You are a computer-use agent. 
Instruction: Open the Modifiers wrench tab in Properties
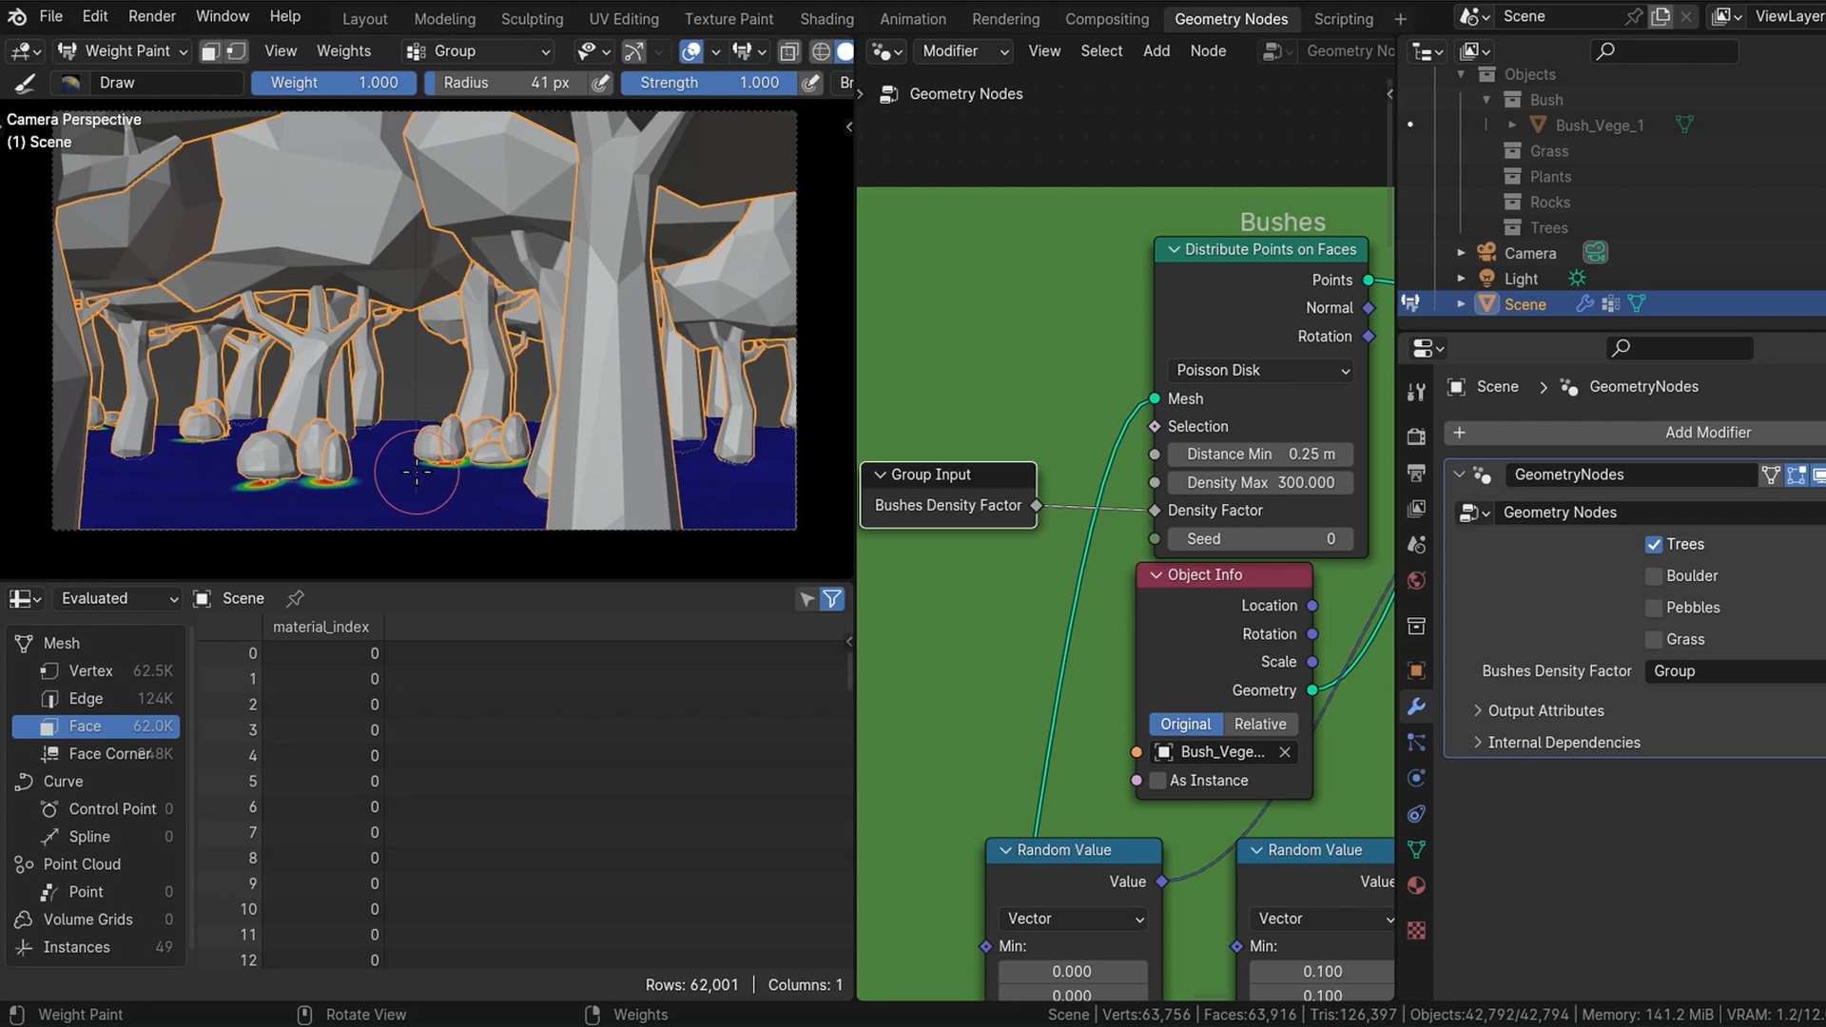(x=1416, y=707)
